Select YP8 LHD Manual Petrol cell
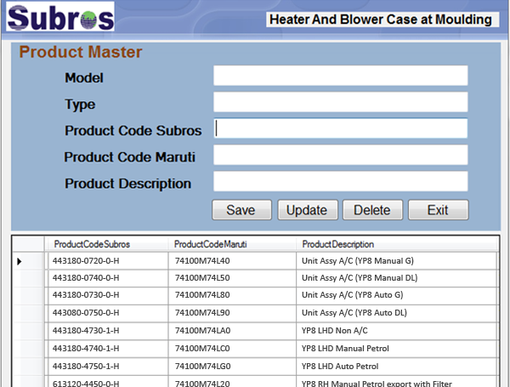The width and height of the screenshot is (510, 387). [397, 349]
